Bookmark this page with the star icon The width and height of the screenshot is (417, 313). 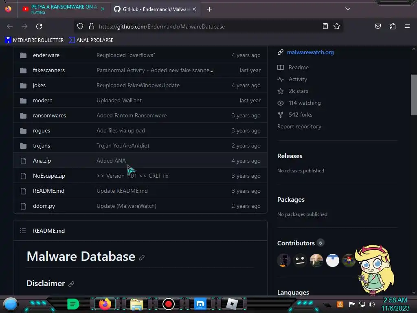pyautogui.click(x=337, y=26)
